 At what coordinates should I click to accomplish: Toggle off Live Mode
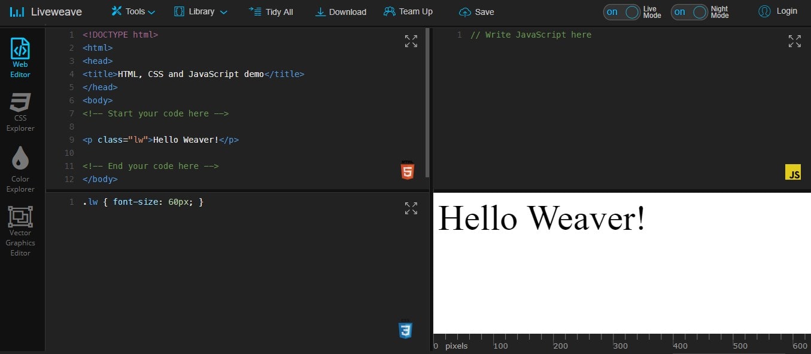click(621, 11)
